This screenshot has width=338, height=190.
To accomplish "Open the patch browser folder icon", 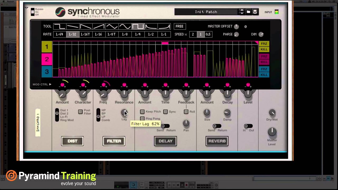I will [248, 12].
